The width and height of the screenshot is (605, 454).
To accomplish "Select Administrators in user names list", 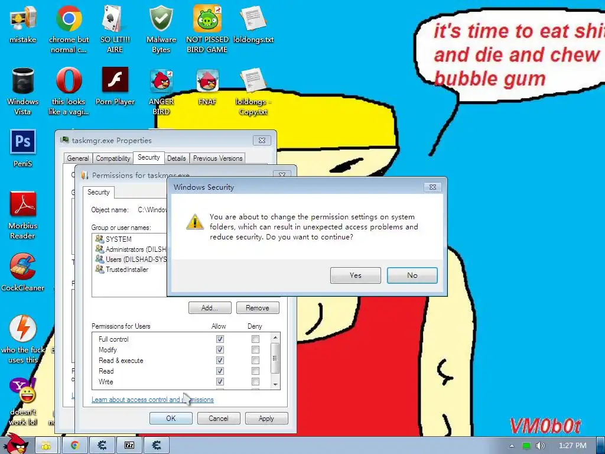I will (131, 249).
